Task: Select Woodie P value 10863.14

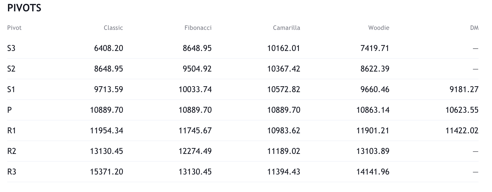Action: 372,110
